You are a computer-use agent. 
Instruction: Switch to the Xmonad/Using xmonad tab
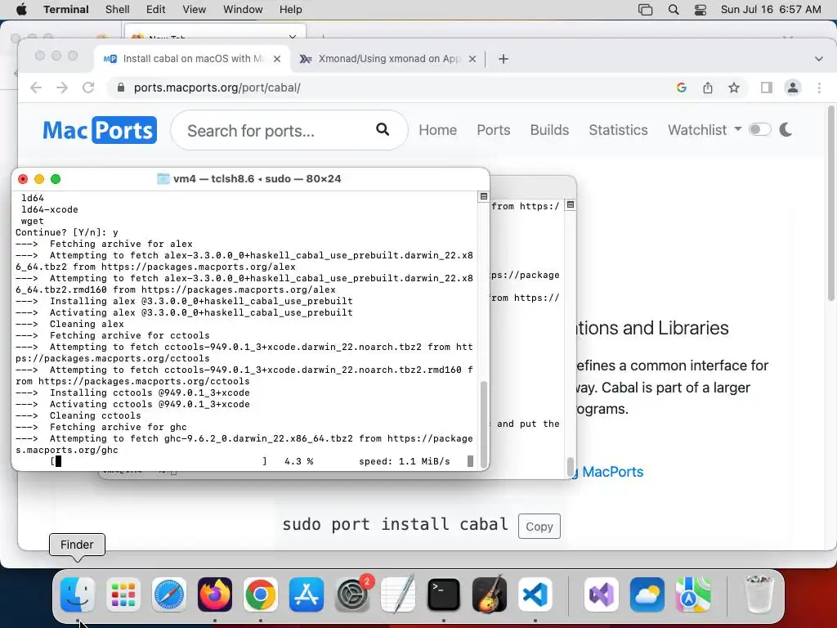click(x=388, y=59)
